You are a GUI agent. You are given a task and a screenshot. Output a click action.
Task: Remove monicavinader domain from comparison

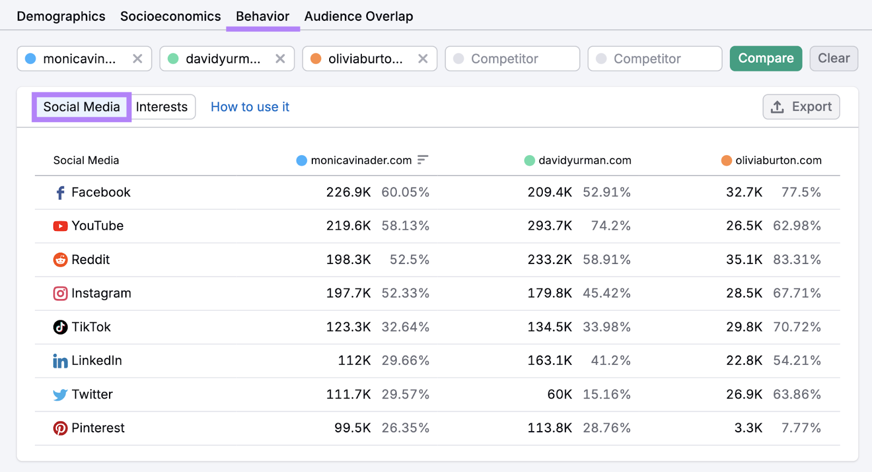137,59
